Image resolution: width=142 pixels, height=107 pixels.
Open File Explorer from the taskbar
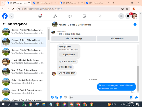44,104
